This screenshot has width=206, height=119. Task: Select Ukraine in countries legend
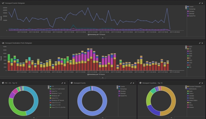click(x=191, y=107)
